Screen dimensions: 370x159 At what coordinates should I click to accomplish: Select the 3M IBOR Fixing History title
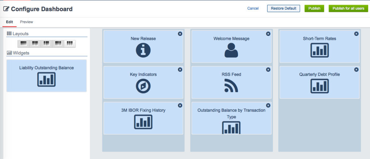coord(143,111)
